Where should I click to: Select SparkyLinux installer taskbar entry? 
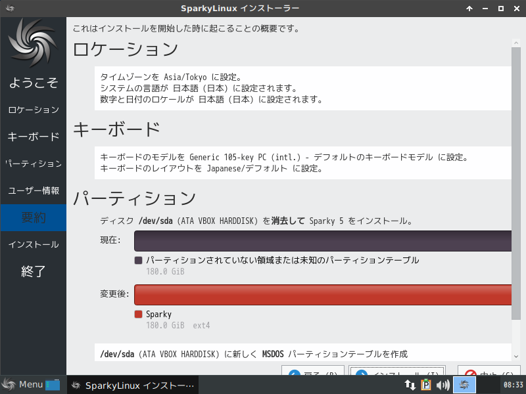133,385
